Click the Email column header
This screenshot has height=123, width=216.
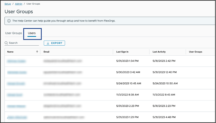(x=46, y=52)
